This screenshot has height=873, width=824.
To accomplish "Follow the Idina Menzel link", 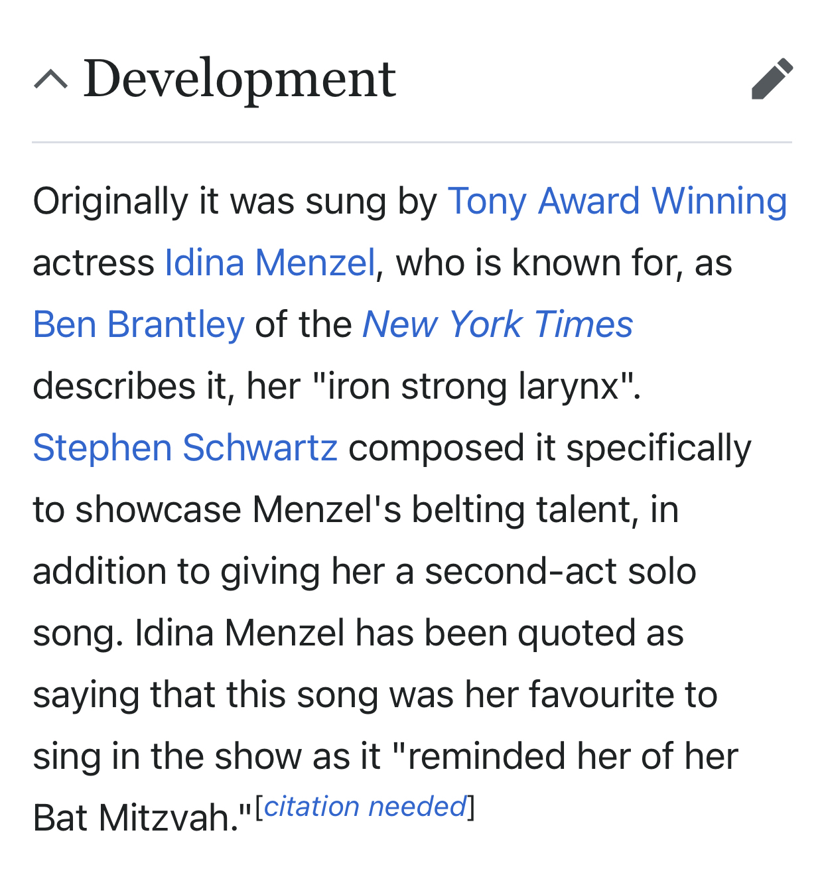I will (270, 263).
